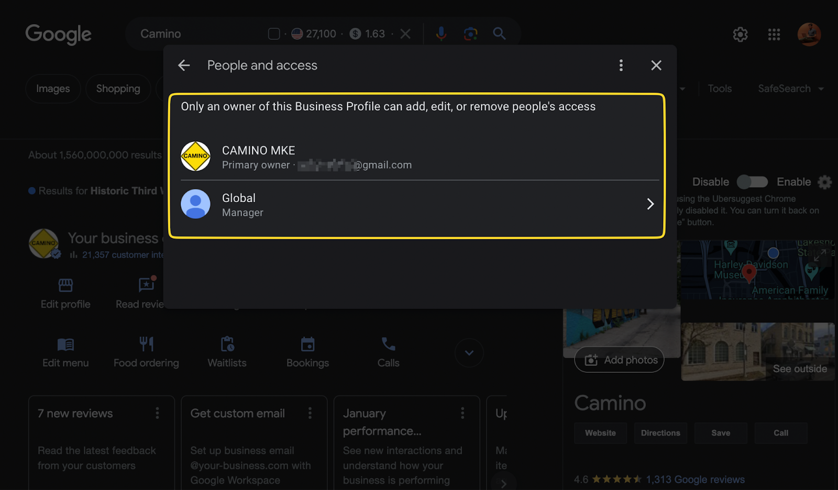Open Edit profile storefront icon
The height and width of the screenshot is (490, 838).
pyautogui.click(x=65, y=285)
